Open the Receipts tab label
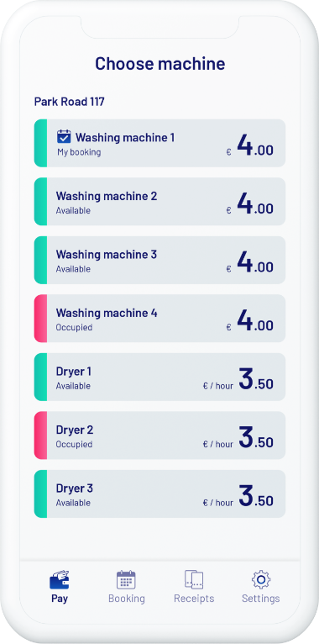 194,599
